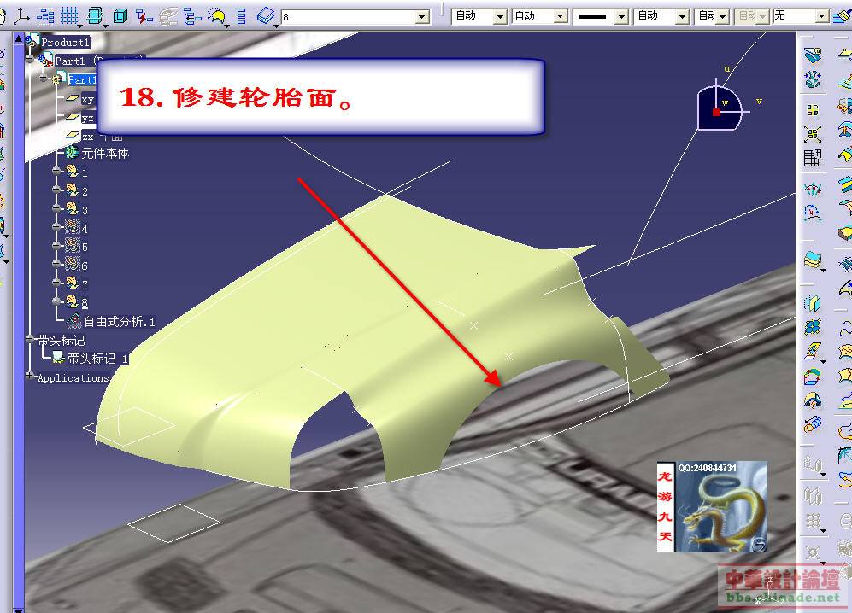Collapse the 带头标记 tree group

[x=30, y=340]
